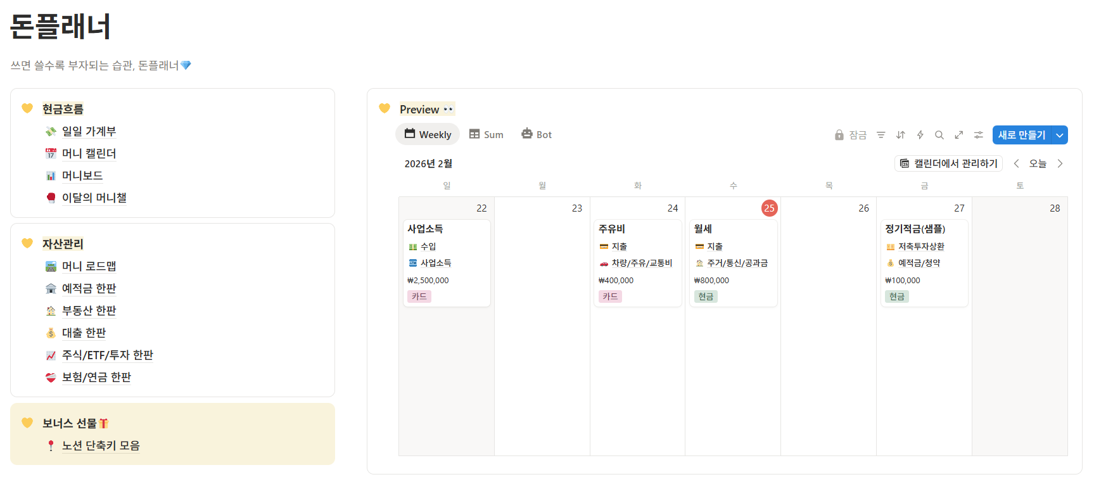Image resolution: width=1094 pixels, height=484 pixels.
Task: Click date 23 in the calendar
Action: pos(576,208)
